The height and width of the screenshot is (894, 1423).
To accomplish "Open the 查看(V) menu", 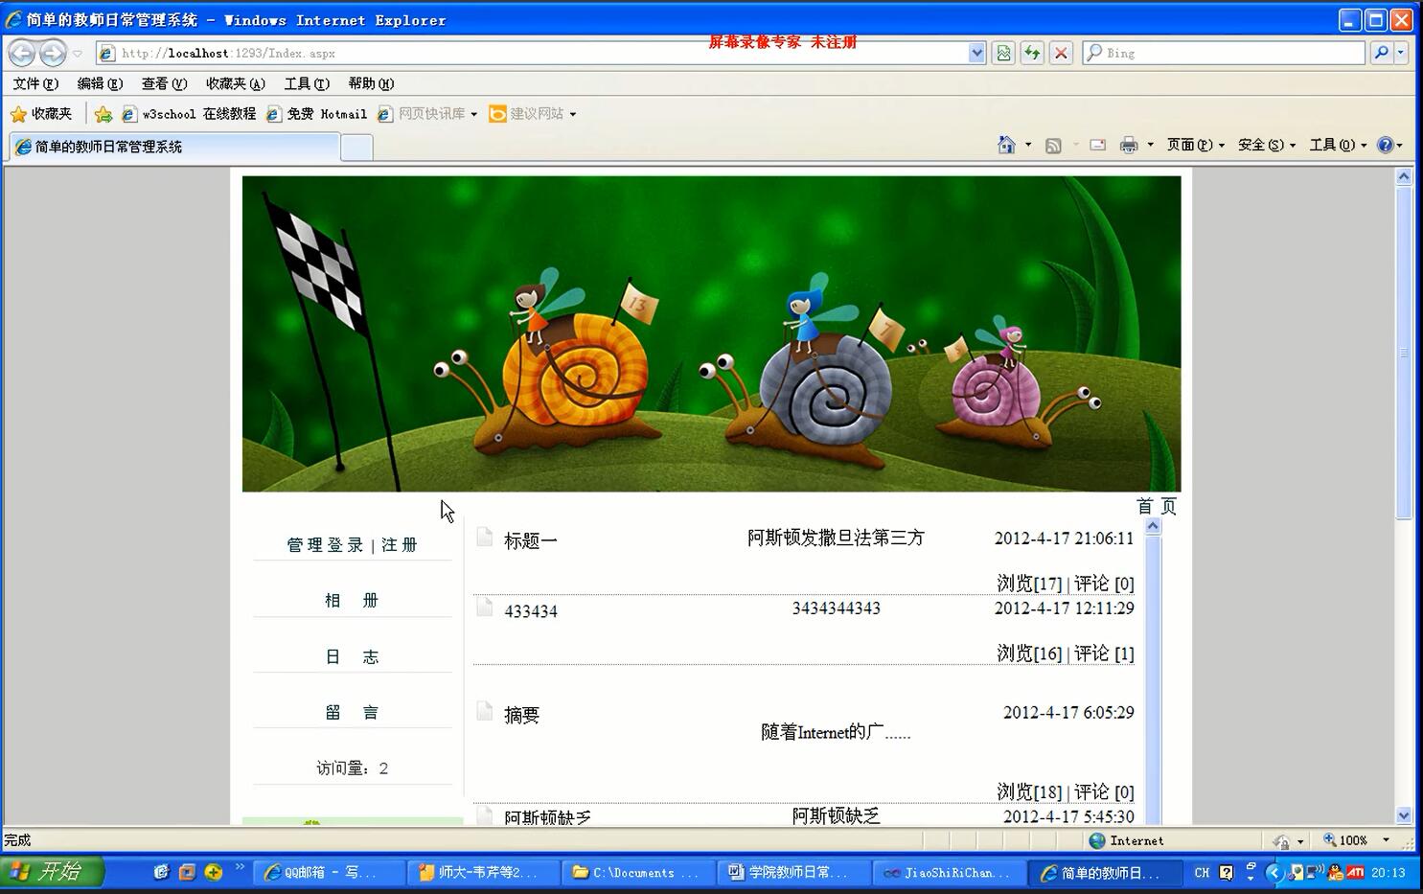I will click(x=164, y=83).
